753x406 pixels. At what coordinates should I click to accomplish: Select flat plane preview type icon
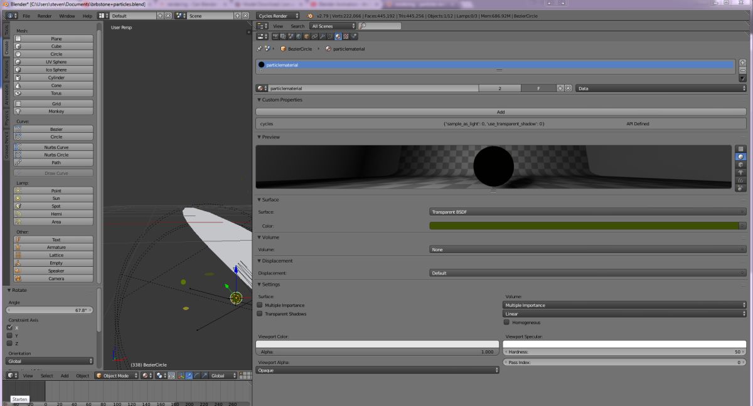[741, 148]
